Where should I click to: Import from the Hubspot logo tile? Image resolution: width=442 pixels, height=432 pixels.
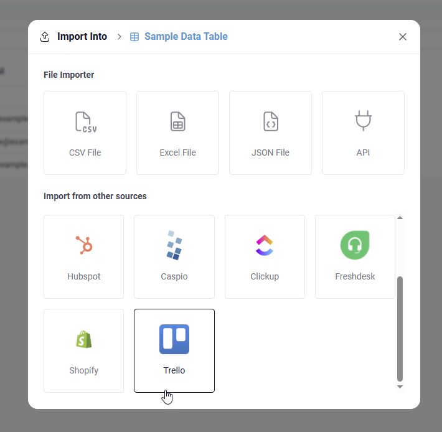pyautogui.click(x=83, y=245)
